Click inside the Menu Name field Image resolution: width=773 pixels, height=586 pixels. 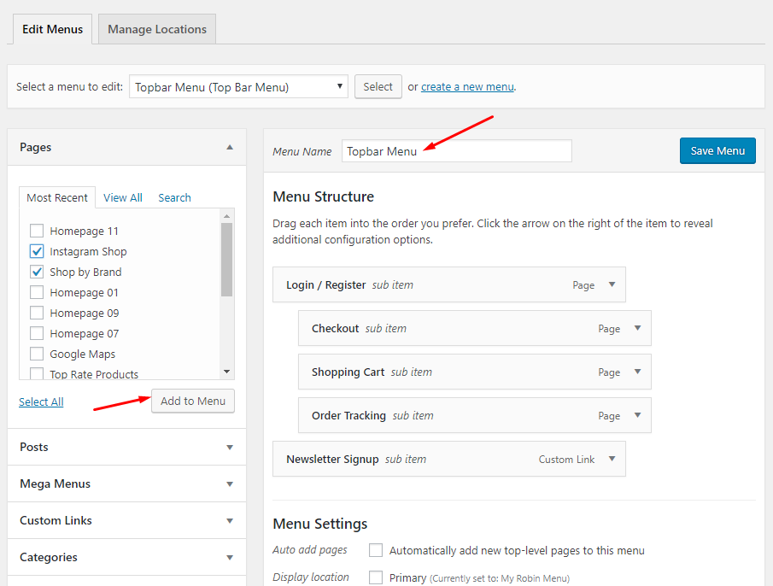coord(456,151)
